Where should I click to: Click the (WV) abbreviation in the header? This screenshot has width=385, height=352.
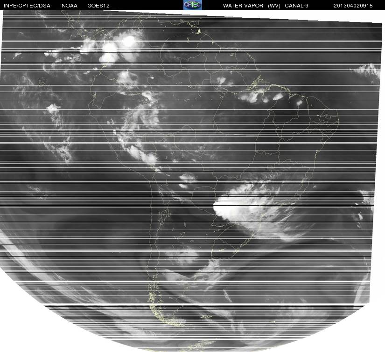click(x=274, y=6)
